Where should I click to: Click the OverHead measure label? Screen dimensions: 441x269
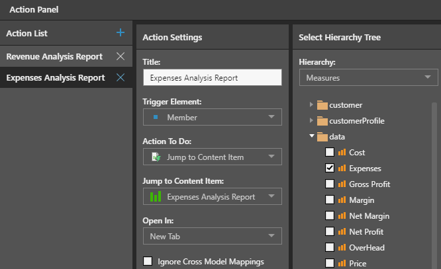tap(367, 248)
